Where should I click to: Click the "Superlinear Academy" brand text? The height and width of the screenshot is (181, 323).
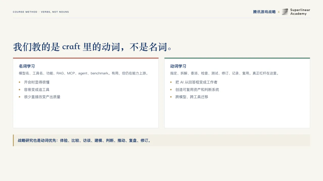click(300, 12)
